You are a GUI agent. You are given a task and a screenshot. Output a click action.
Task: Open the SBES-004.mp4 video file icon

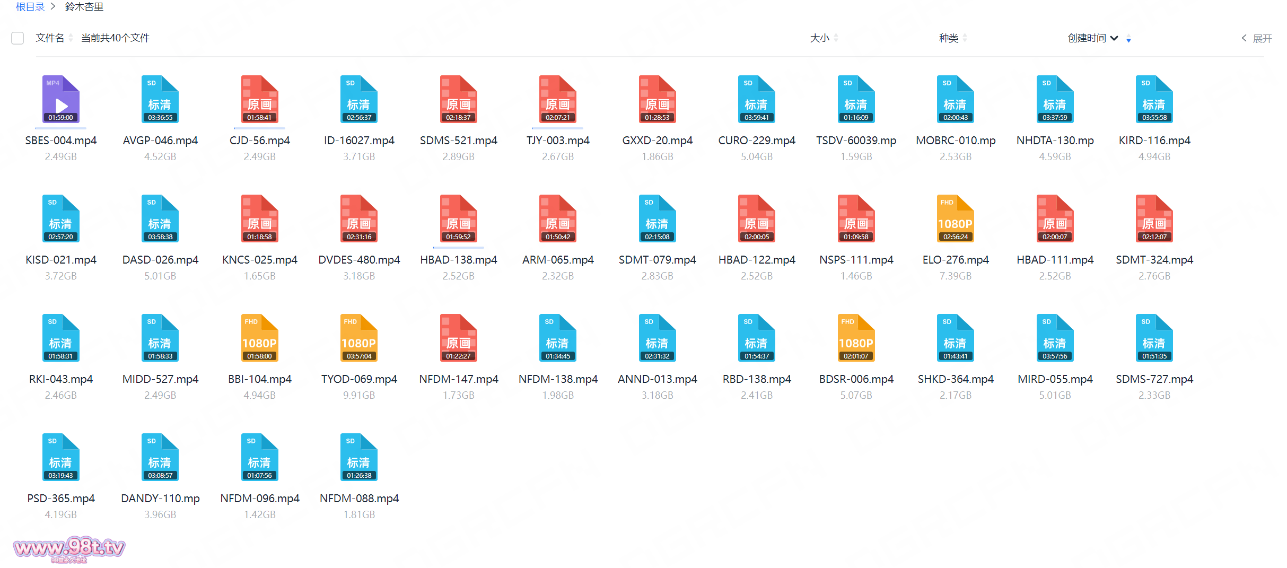60,99
